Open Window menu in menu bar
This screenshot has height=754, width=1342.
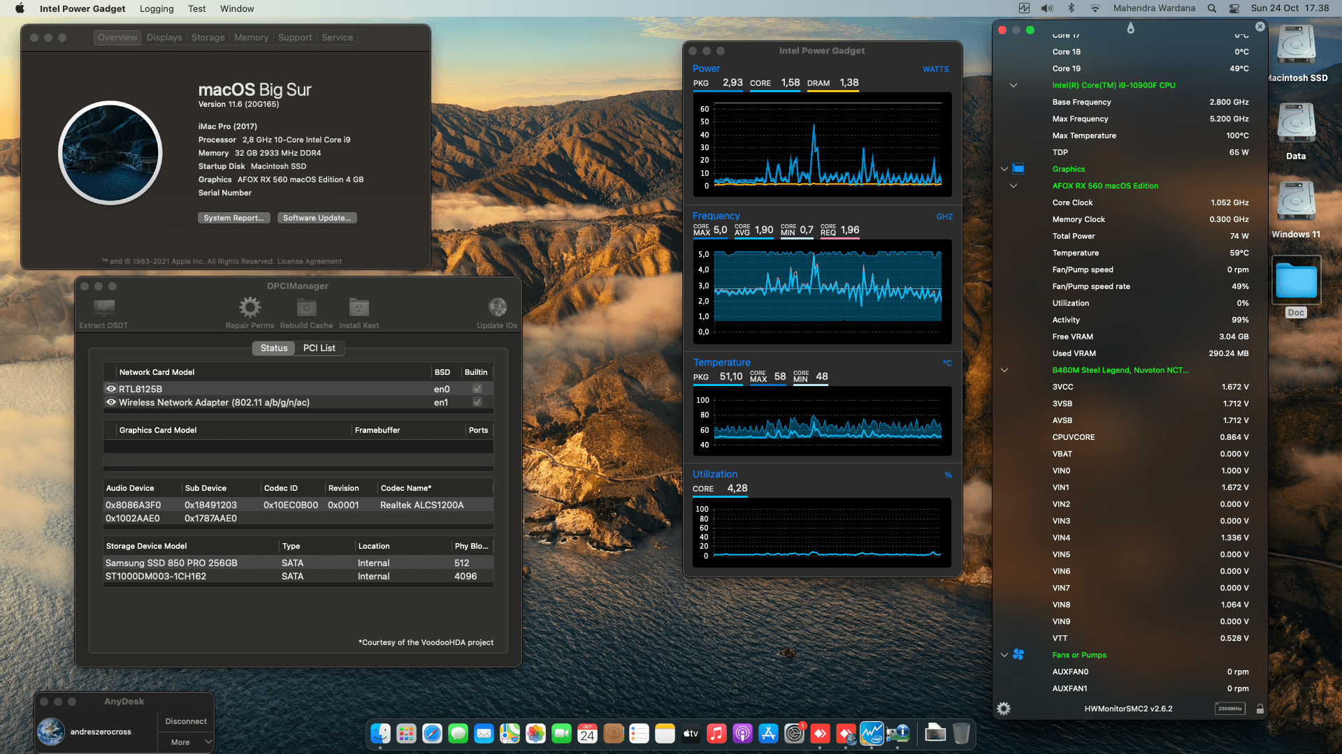(237, 8)
